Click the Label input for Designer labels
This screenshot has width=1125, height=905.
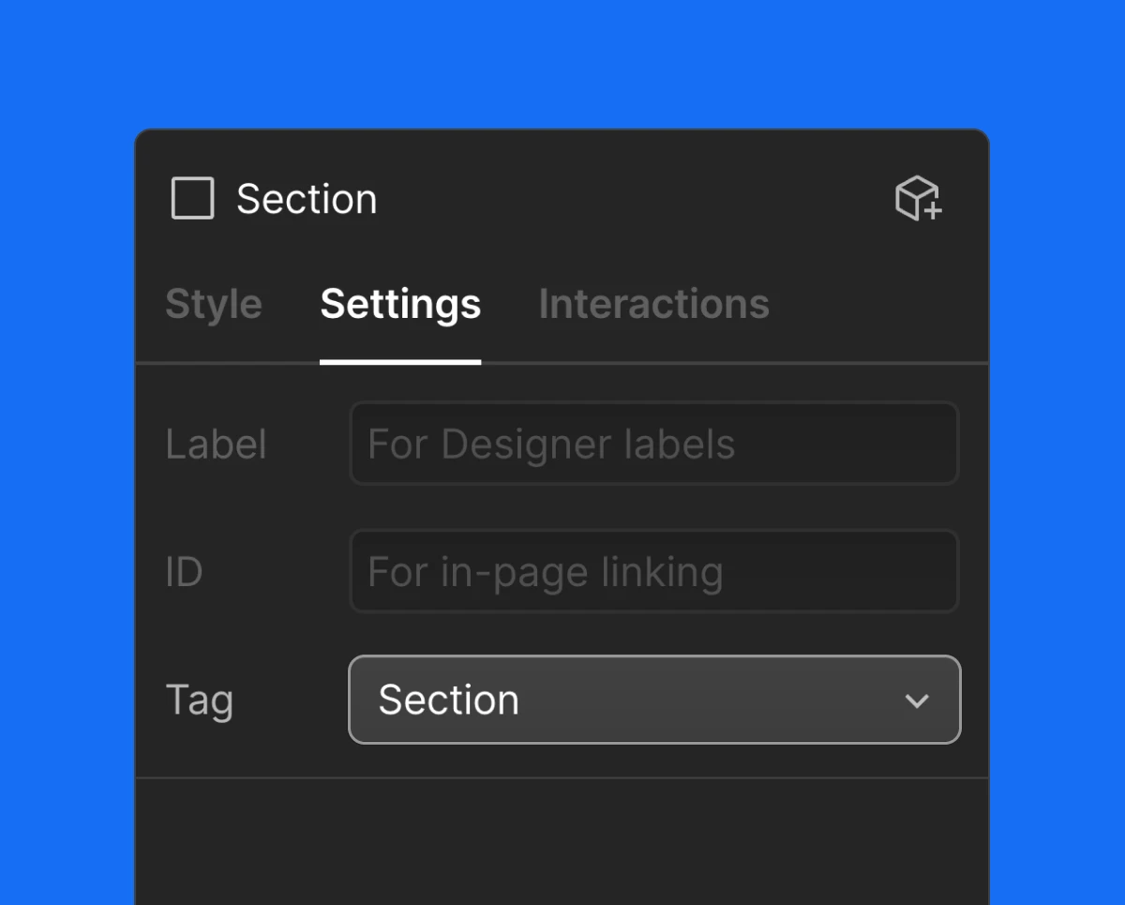654,444
